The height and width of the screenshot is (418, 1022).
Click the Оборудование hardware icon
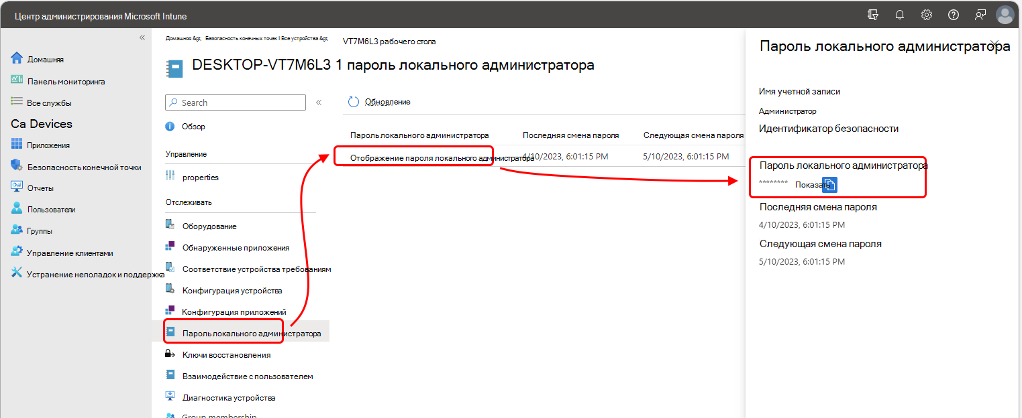(x=170, y=226)
